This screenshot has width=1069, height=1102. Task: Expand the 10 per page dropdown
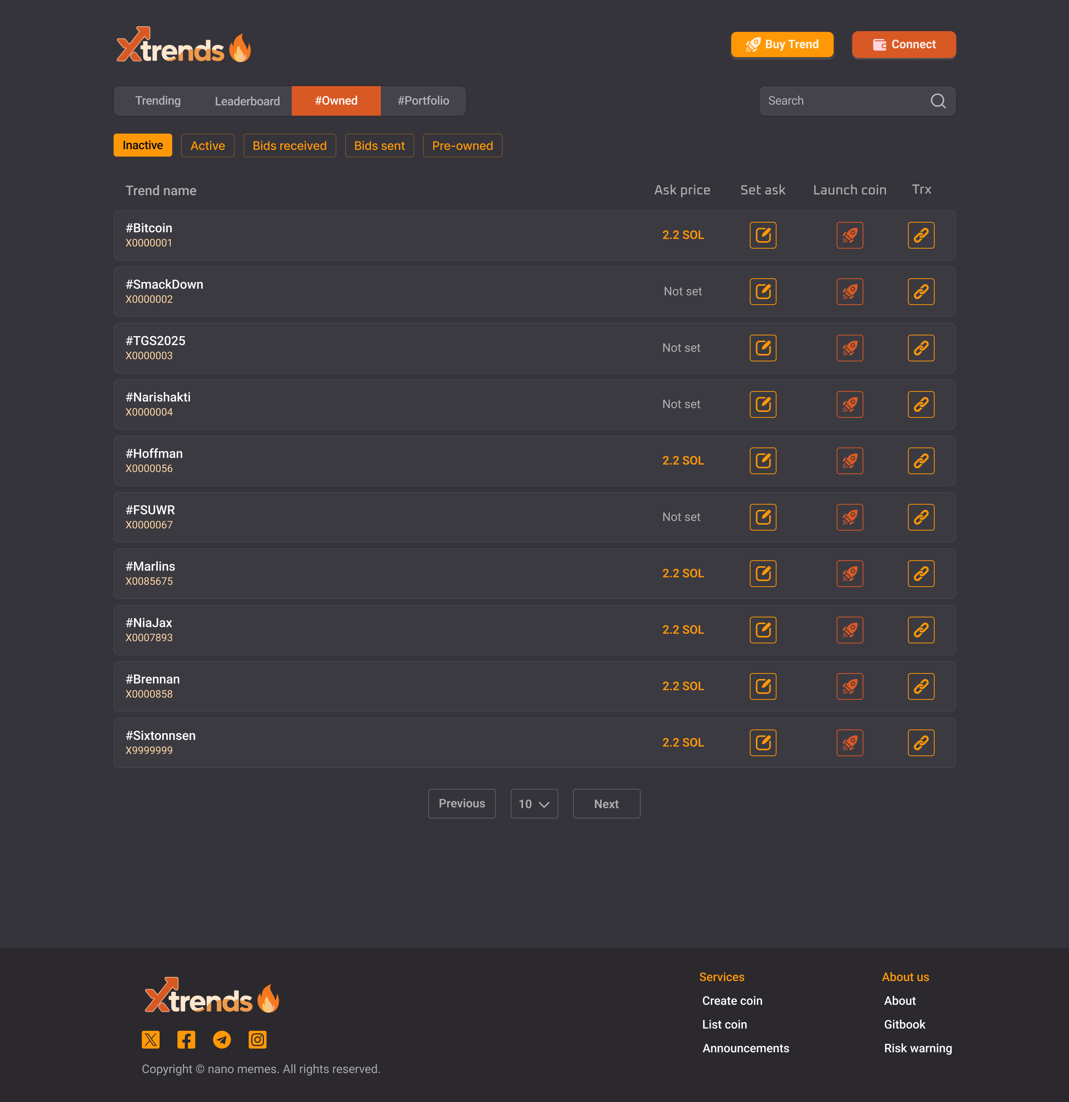pos(534,803)
